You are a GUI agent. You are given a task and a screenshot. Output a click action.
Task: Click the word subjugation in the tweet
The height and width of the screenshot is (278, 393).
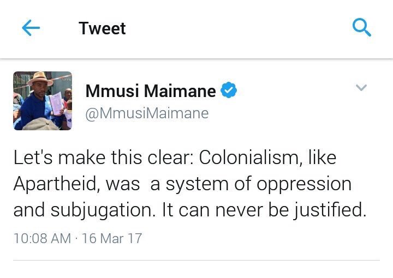click(102, 210)
